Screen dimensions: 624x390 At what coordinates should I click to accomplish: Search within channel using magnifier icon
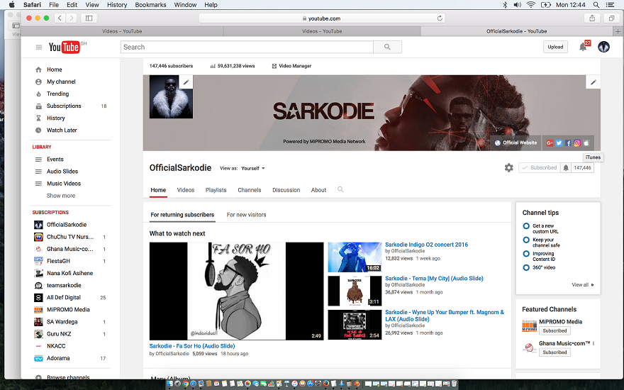click(x=340, y=189)
